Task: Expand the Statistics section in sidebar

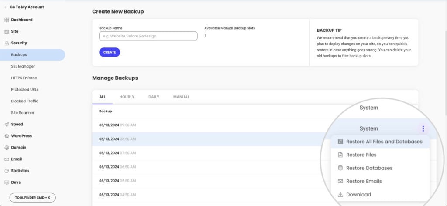Action: coord(20,171)
